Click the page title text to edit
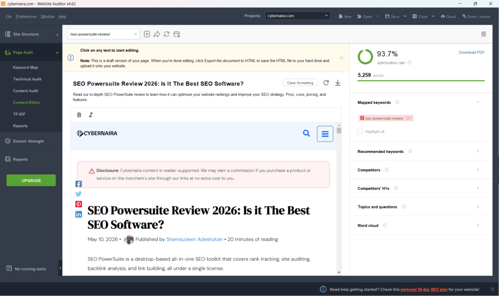This screenshot has width=499, height=296. coord(158,84)
